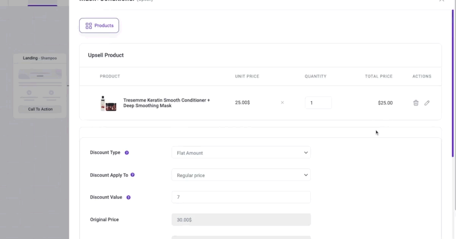Click the Discount Apply To help icon
This screenshot has height=239, width=456.
click(133, 175)
